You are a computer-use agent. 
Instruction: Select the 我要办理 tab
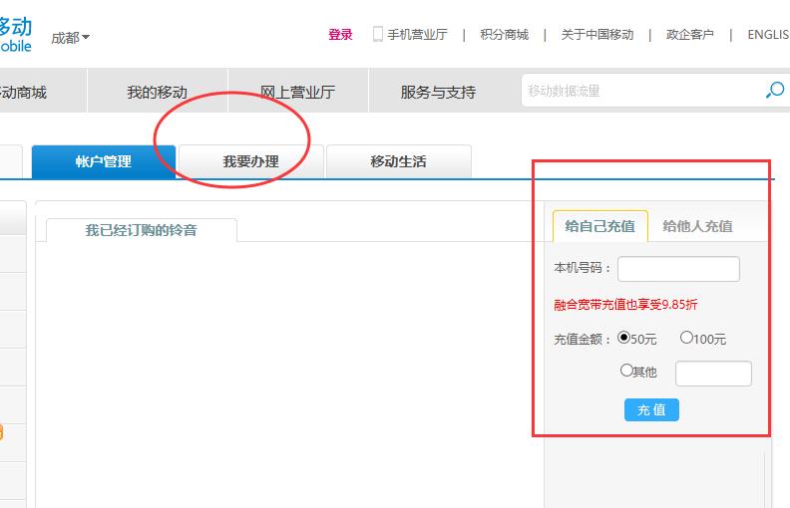click(x=250, y=161)
